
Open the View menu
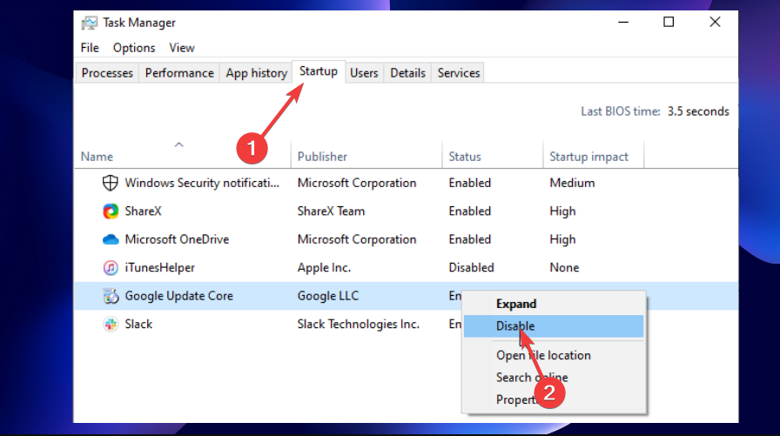[x=182, y=48]
